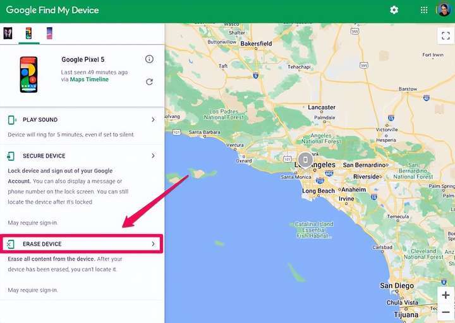Click the Carlsbad label on map
Screen dimensions: 455x323
pyautogui.click(x=382, y=247)
